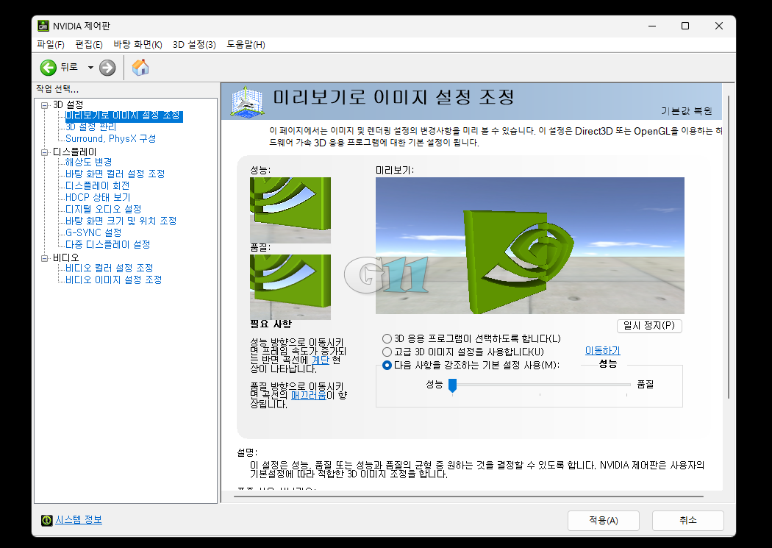Select 다음 사항을 강조하는 기본 설정 사용 radio

click(x=387, y=366)
